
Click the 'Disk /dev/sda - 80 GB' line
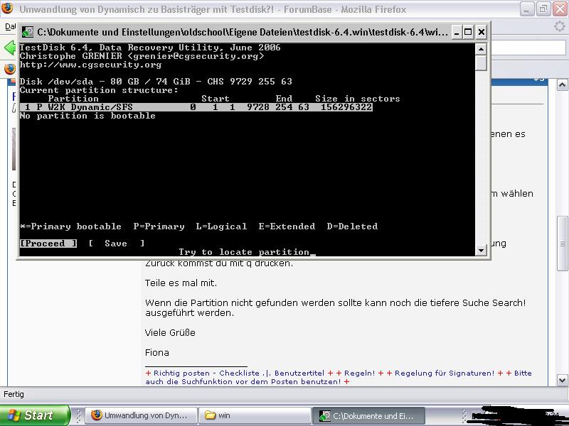pos(156,82)
